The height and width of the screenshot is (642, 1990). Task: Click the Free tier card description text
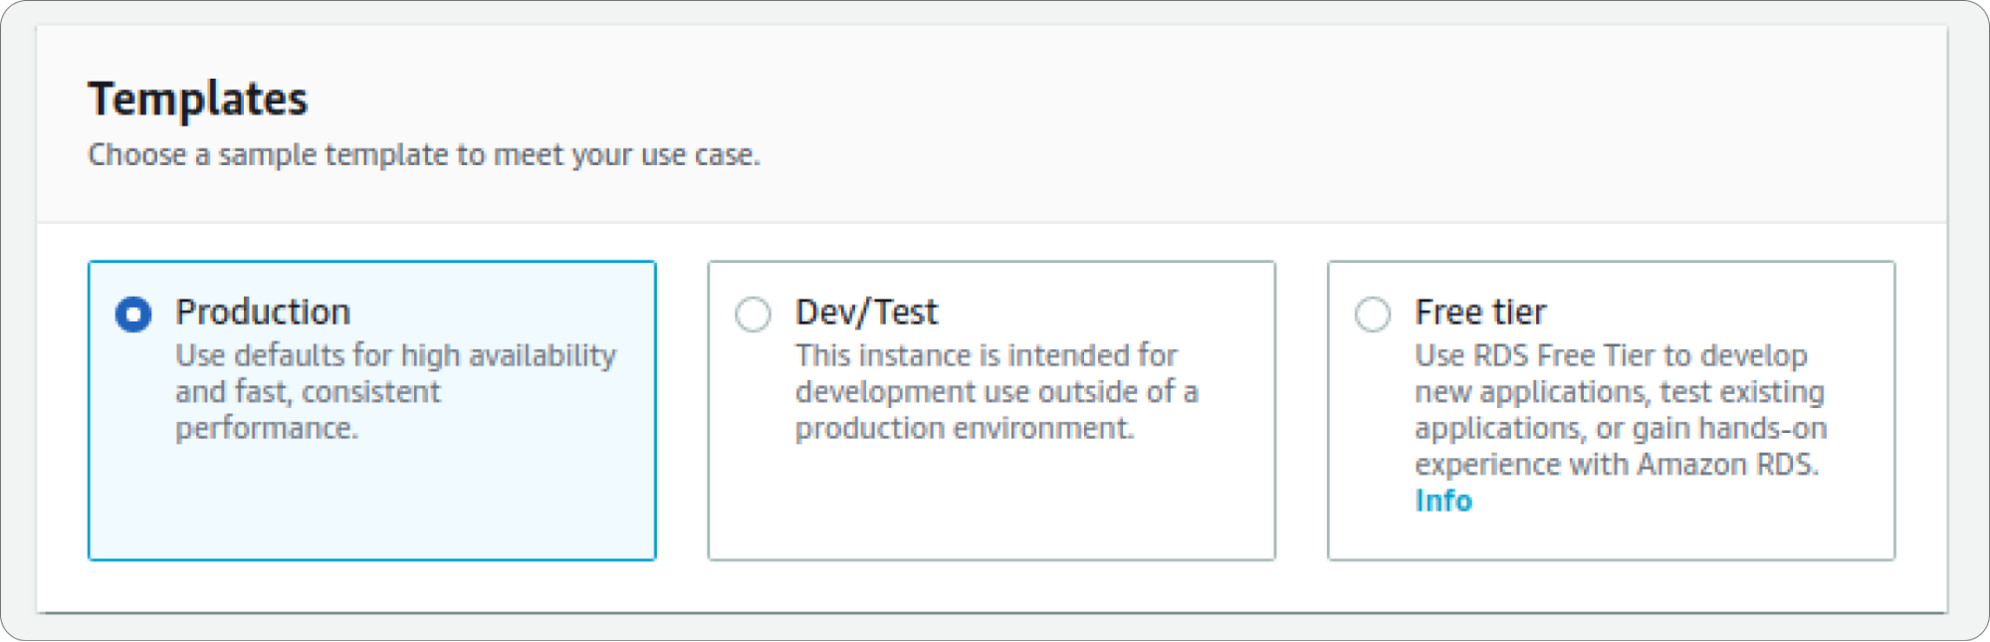click(x=1620, y=408)
